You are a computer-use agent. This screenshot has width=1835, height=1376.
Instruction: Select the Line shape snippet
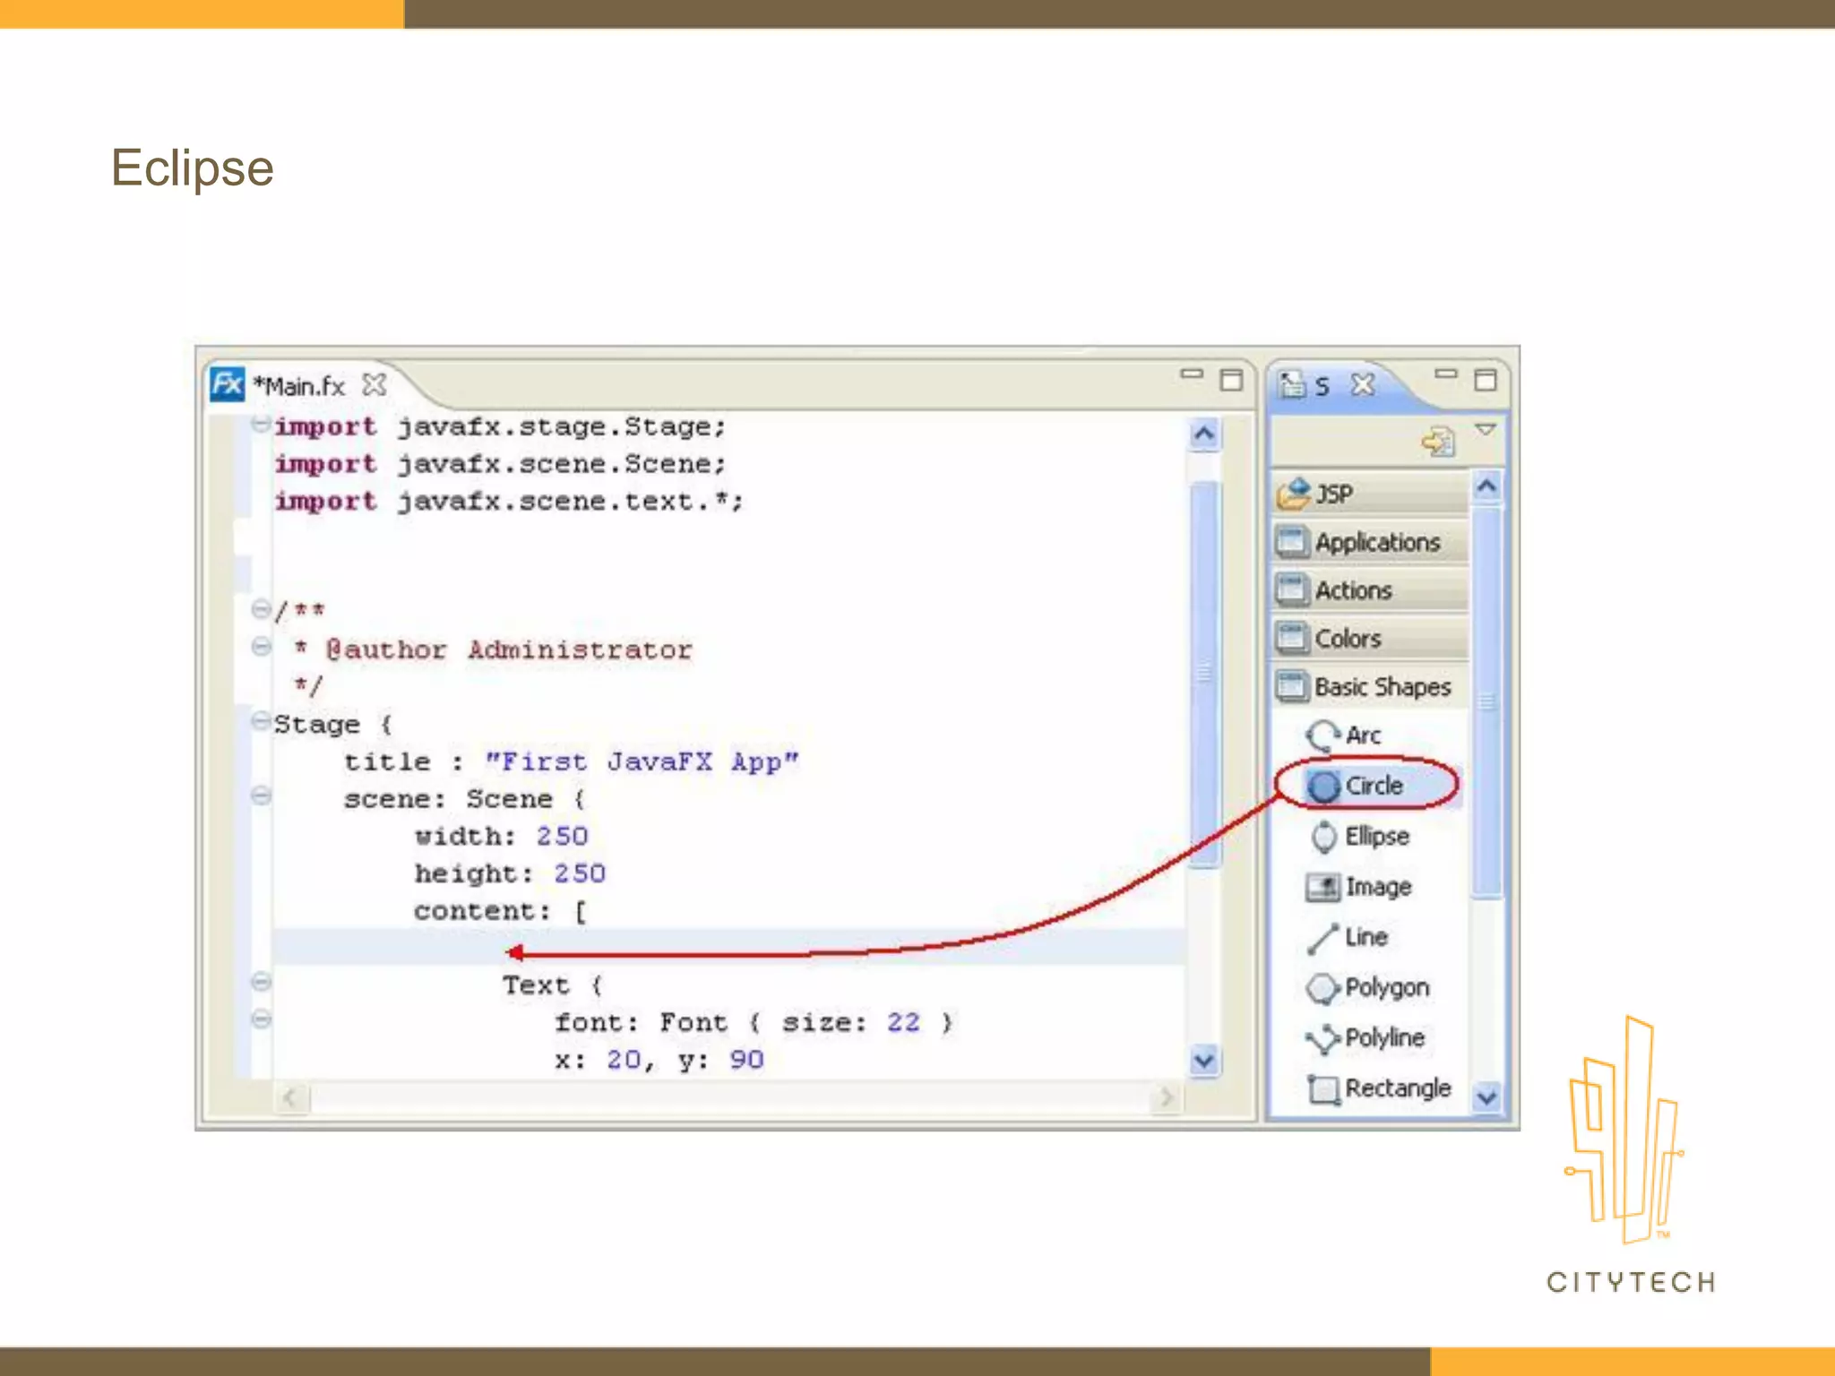click(x=1348, y=937)
